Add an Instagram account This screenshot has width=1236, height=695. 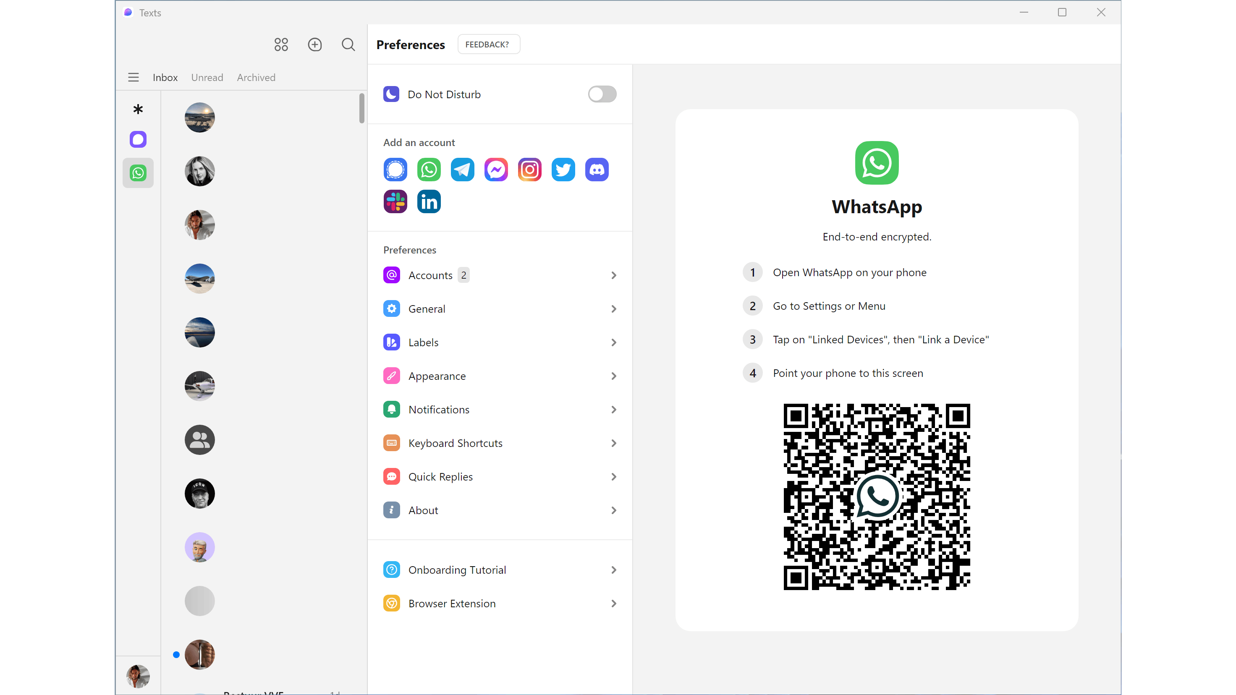[529, 170]
